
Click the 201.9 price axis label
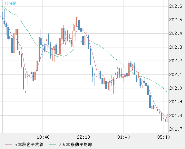[x=176, y=102]
